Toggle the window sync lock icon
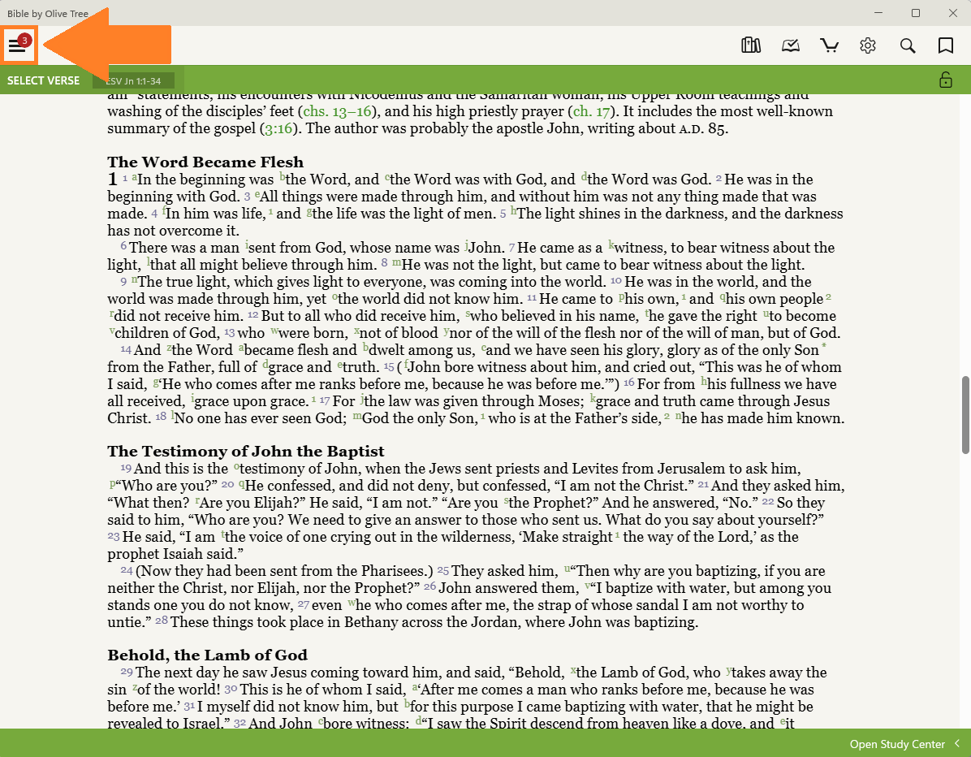 pos(946,80)
